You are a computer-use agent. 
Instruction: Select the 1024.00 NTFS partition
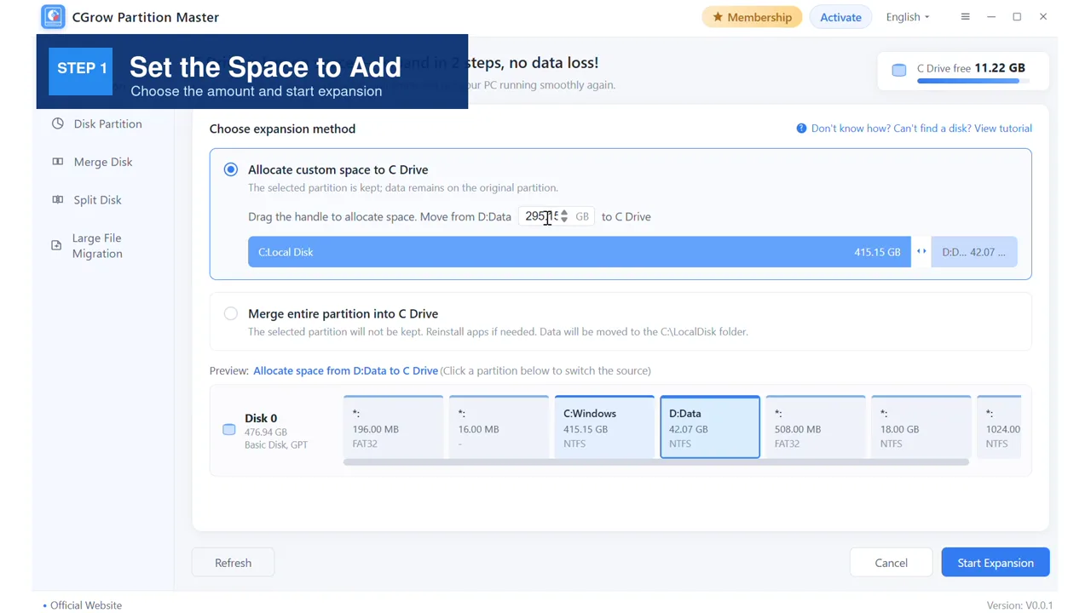[999, 427]
